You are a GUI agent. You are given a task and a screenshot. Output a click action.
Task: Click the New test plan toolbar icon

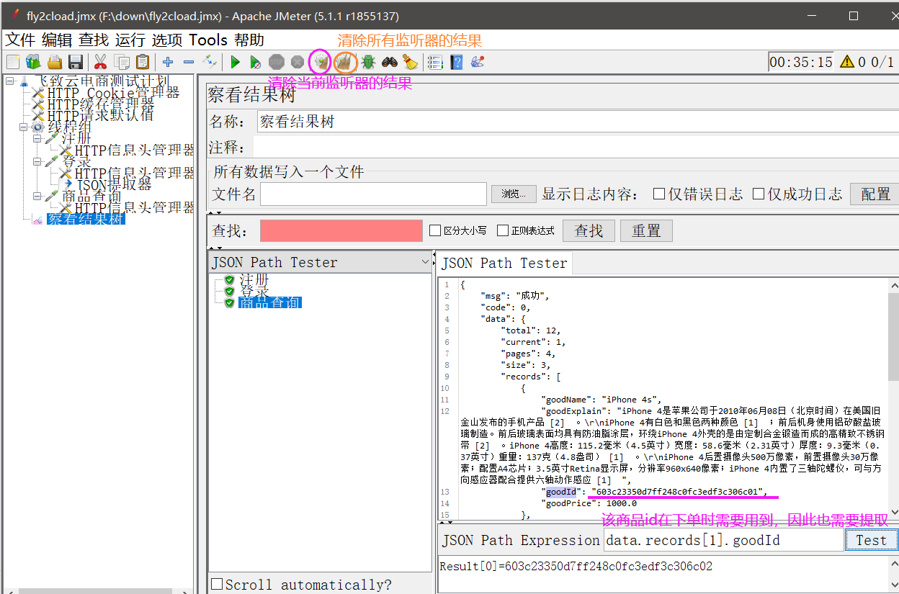pos(13,62)
